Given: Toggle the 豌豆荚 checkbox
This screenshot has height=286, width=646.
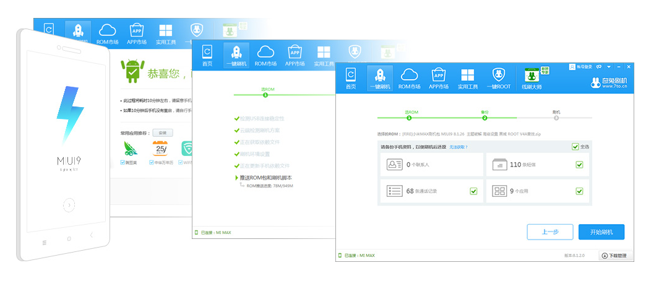Looking at the screenshot, I should [x=123, y=162].
